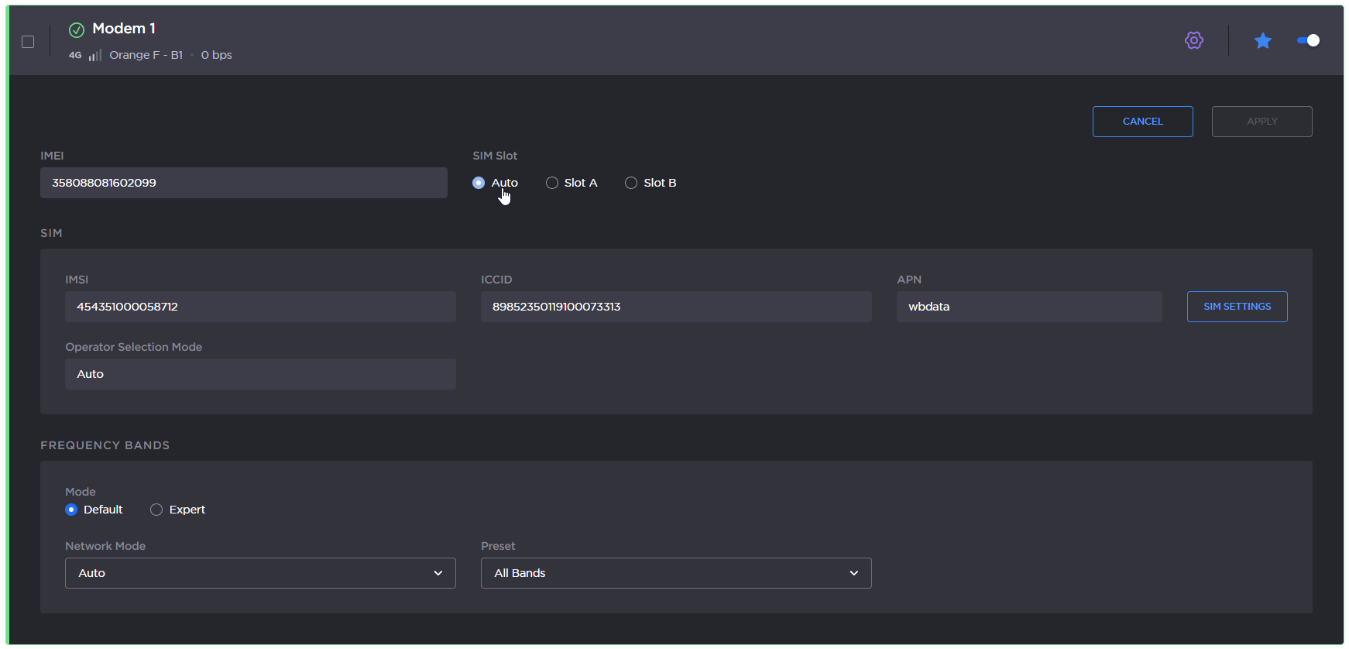Viewport: 1349px width, 649px height.
Task: Toggle the Modem 1 enable switch
Action: 1308,40
